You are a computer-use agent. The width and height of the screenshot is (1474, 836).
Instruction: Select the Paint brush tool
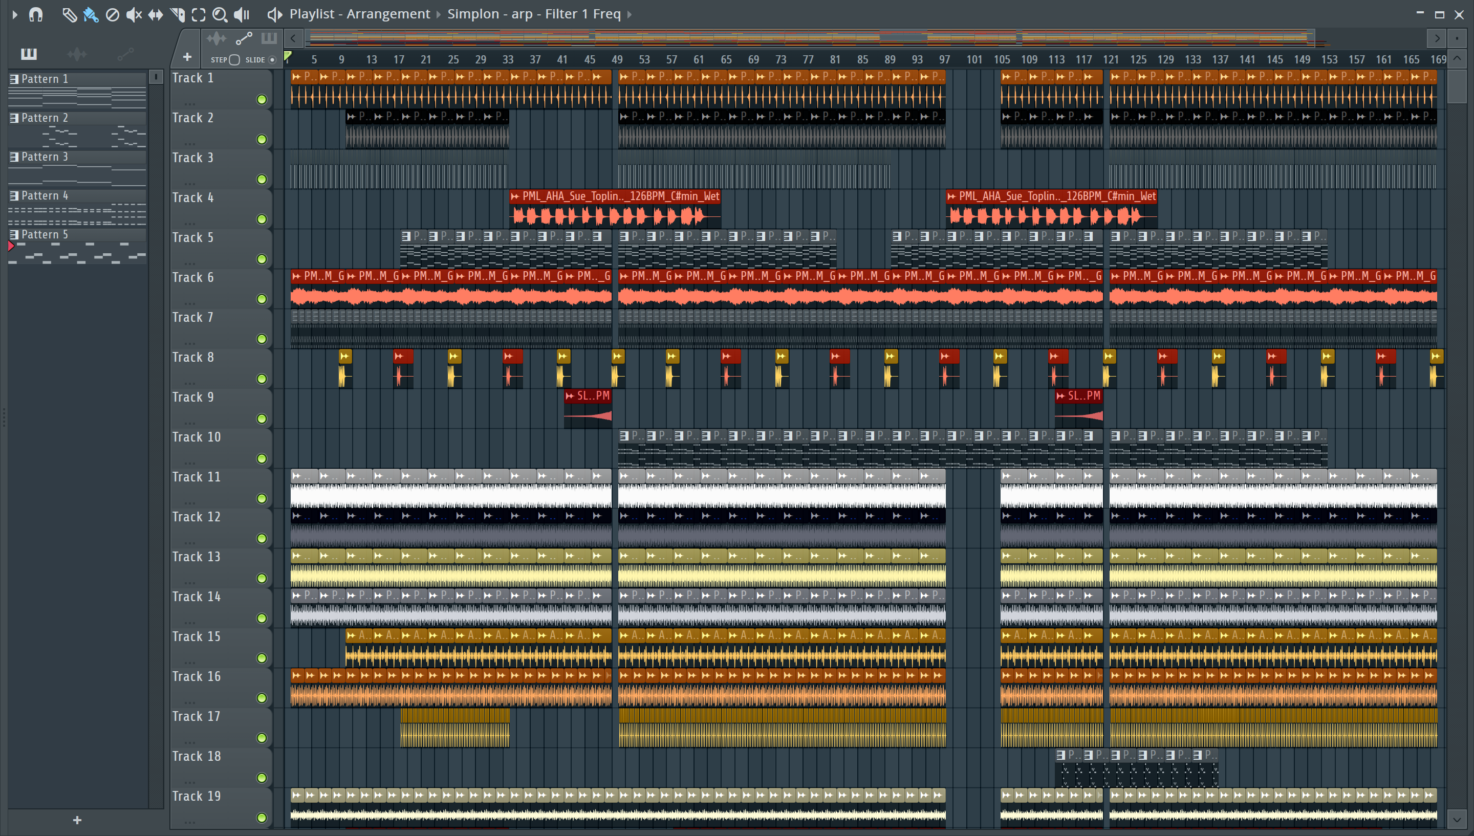pos(91,14)
